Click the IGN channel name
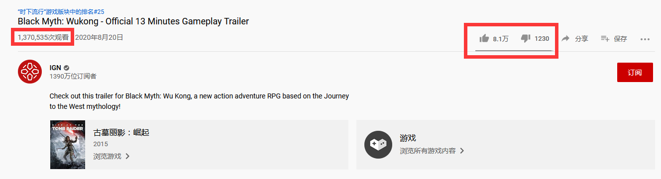This screenshot has width=661, height=179. pos(55,68)
